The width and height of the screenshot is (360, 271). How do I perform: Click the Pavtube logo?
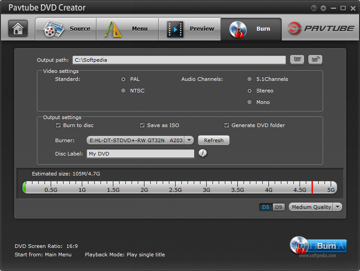click(x=321, y=28)
